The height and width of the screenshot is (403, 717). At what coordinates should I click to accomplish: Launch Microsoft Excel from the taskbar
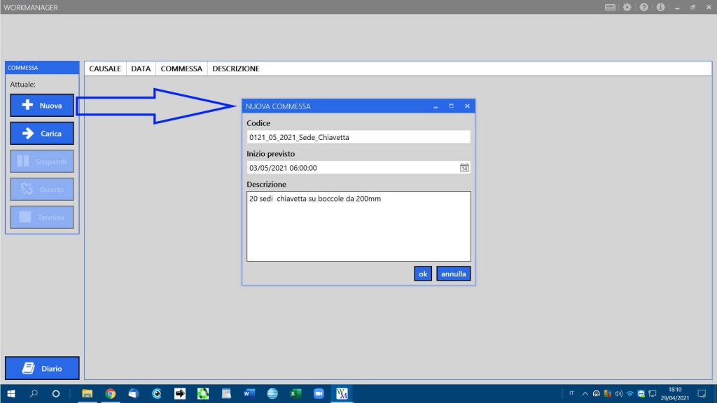[295, 393]
